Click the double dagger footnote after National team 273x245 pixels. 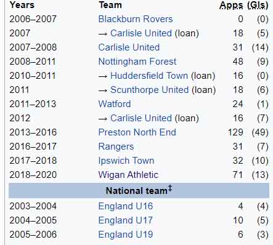170,188
